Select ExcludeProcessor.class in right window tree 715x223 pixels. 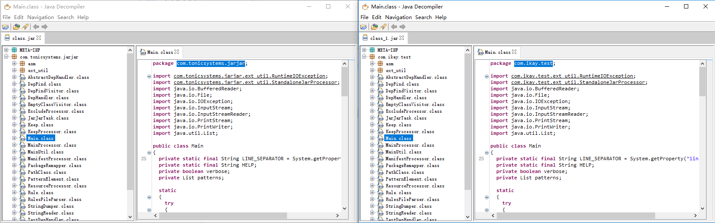(414, 111)
